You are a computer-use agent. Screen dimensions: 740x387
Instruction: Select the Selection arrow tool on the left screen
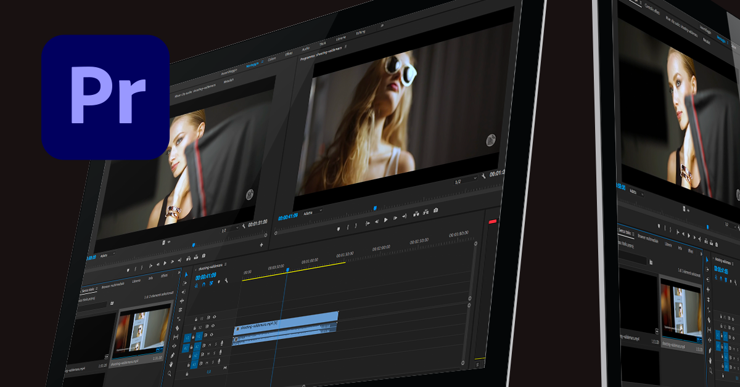click(x=187, y=274)
